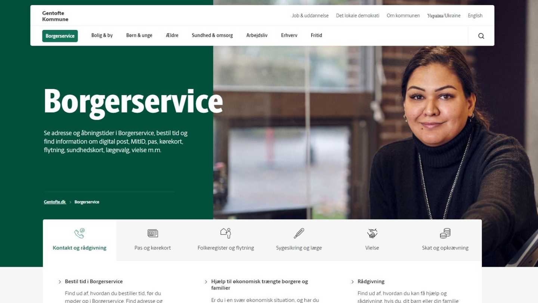Image resolution: width=538 pixels, height=303 pixels.
Task: Follow the Gentofte.dk breadcrumb link
Action: [x=55, y=202]
